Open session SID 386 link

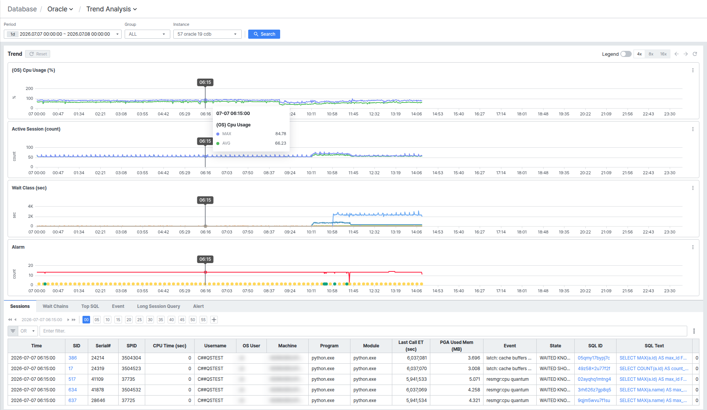73,358
